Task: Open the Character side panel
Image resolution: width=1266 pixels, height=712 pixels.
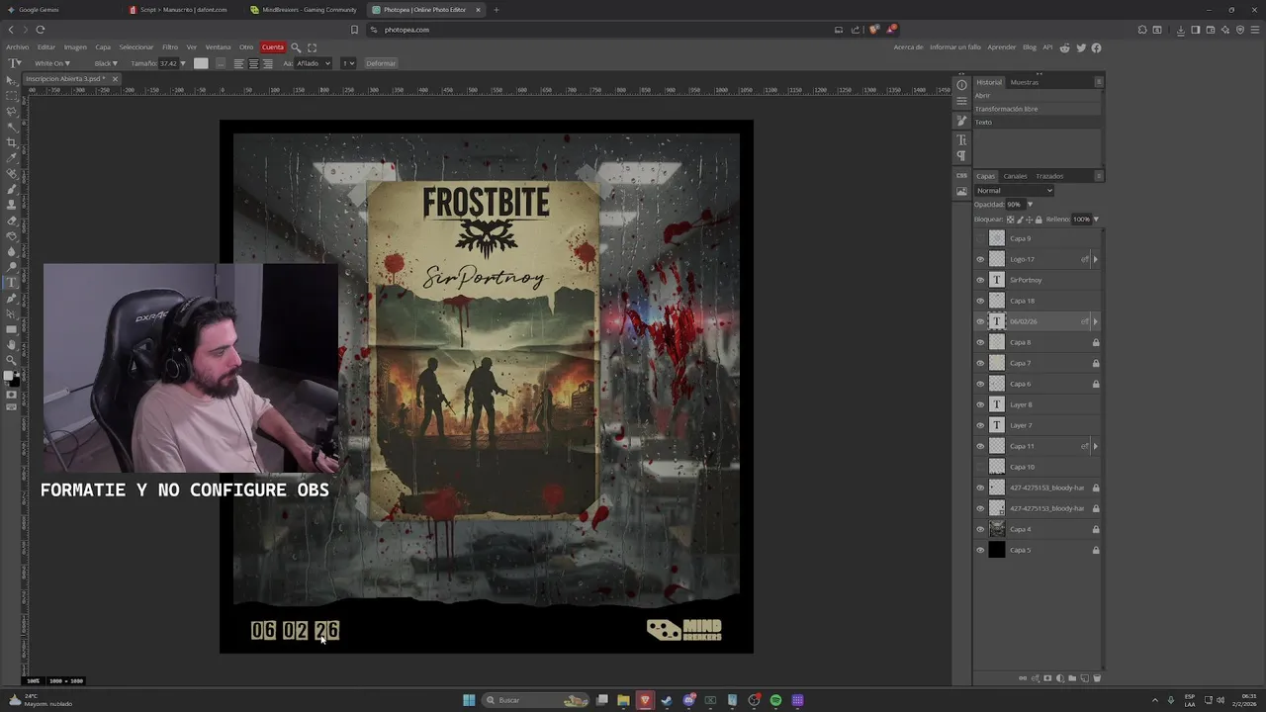Action: (961, 140)
